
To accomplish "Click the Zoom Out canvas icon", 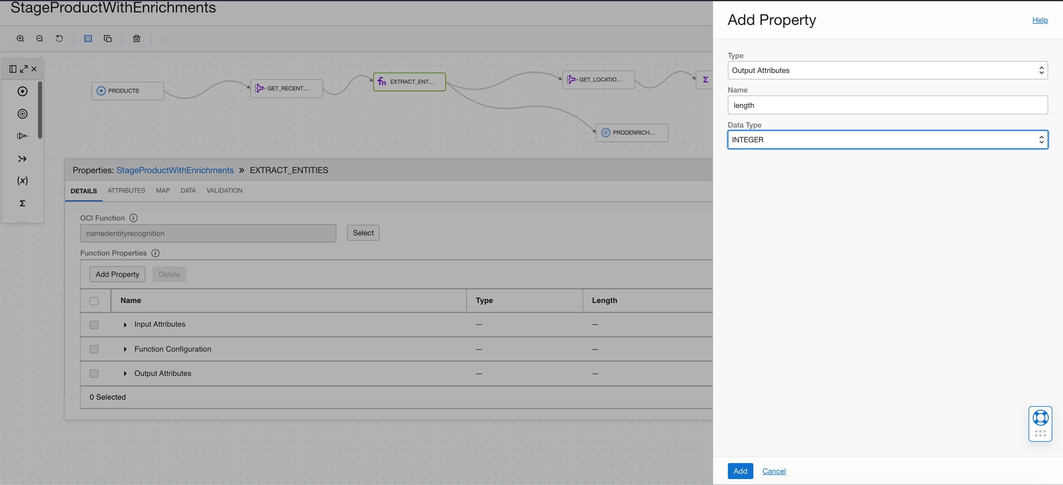I will 40,38.
